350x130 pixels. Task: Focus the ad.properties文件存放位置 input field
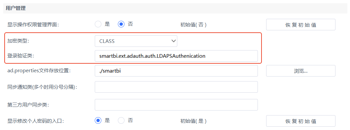176,71
